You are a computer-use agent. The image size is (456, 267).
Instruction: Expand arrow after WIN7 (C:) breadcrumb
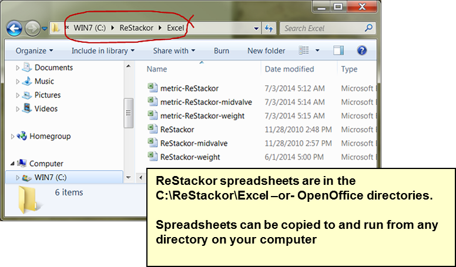coord(113,28)
